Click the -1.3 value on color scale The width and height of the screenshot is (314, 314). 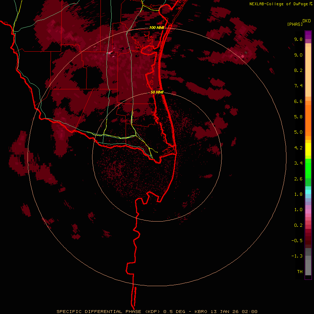tap(297, 256)
